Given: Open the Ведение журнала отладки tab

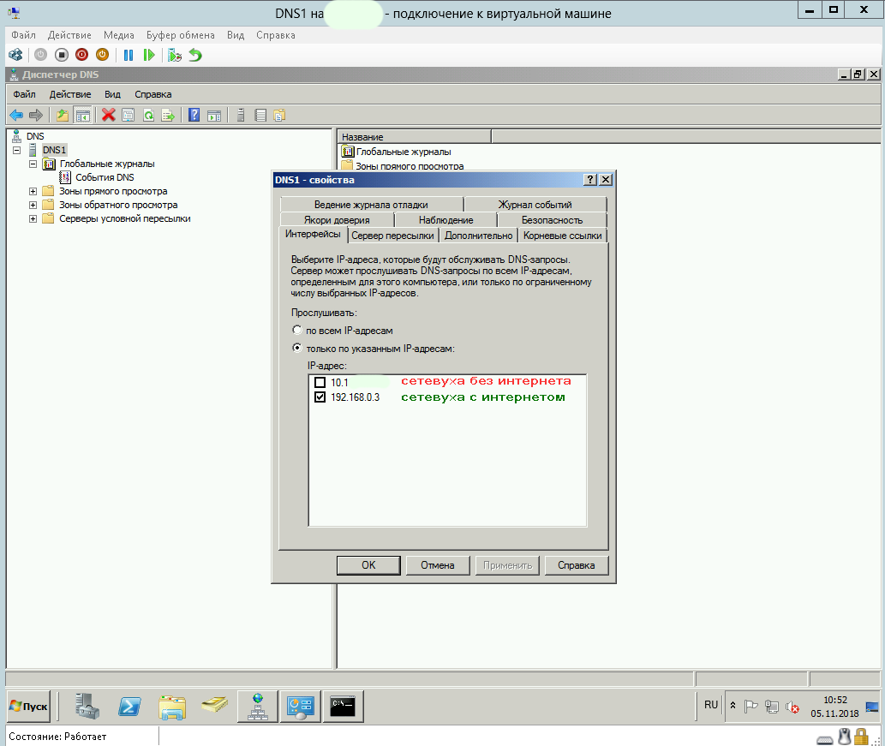Looking at the screenshot, I should click(x=371, y=205).
